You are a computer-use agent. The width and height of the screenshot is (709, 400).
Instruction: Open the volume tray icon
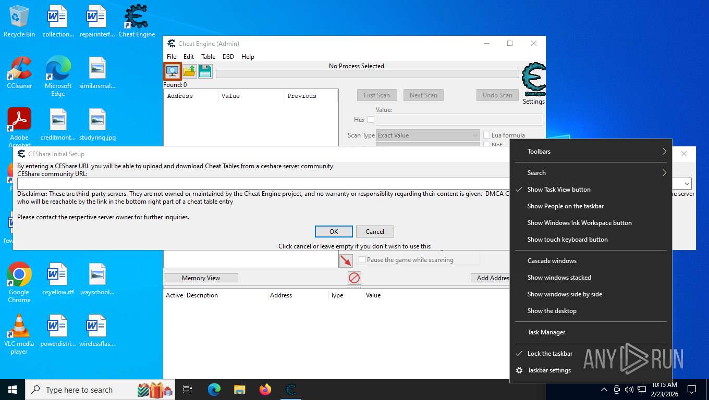coord(629,390)
